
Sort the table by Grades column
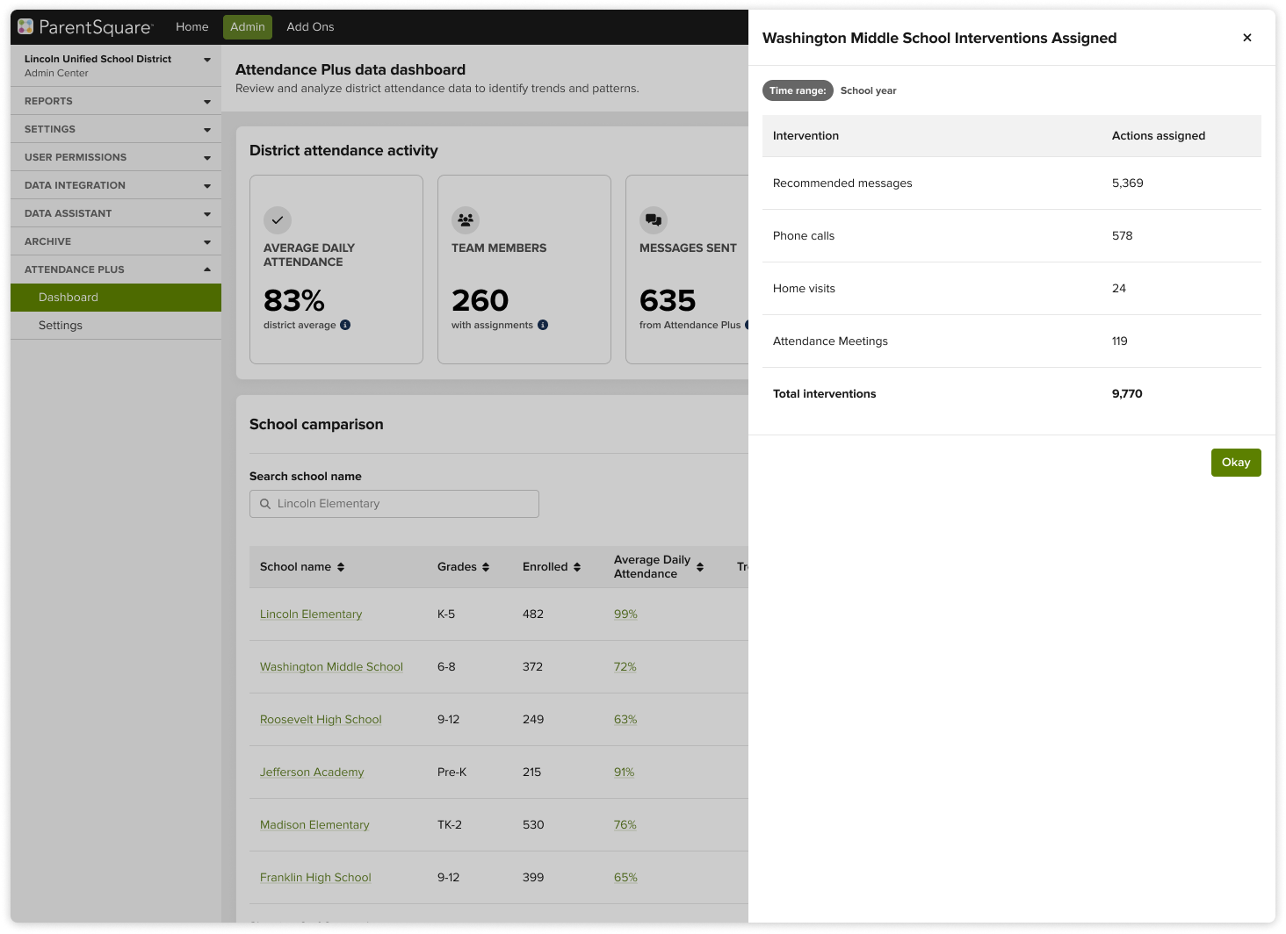[486, 567]
